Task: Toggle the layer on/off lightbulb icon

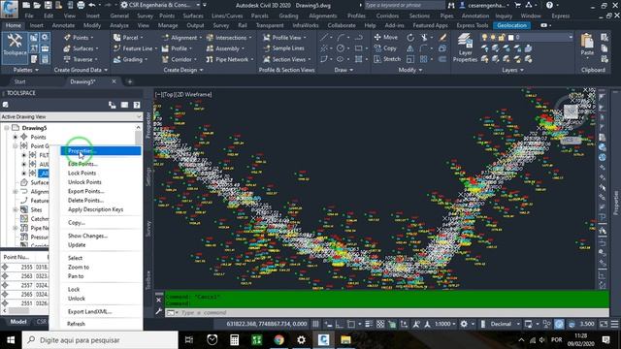Action: click(484, 37)
